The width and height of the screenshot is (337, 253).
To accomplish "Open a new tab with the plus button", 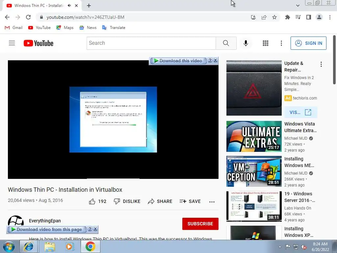I will (x=89, y=6).
